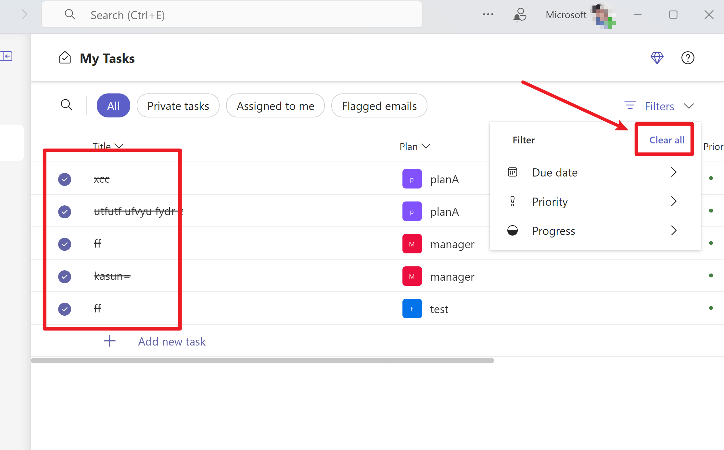
Task: Switch to Private tasks tab
Action: pyautogui.click(x=178, y=105)
